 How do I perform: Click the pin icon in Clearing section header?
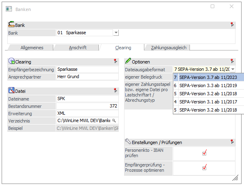(115, 61)
